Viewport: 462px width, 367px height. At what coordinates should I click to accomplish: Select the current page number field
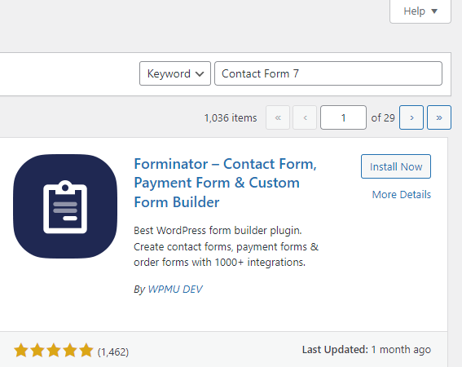pos(343,117)
